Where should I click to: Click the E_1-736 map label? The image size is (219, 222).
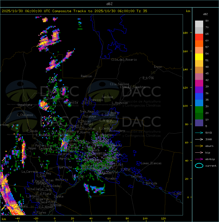click(x=148, y=78)
